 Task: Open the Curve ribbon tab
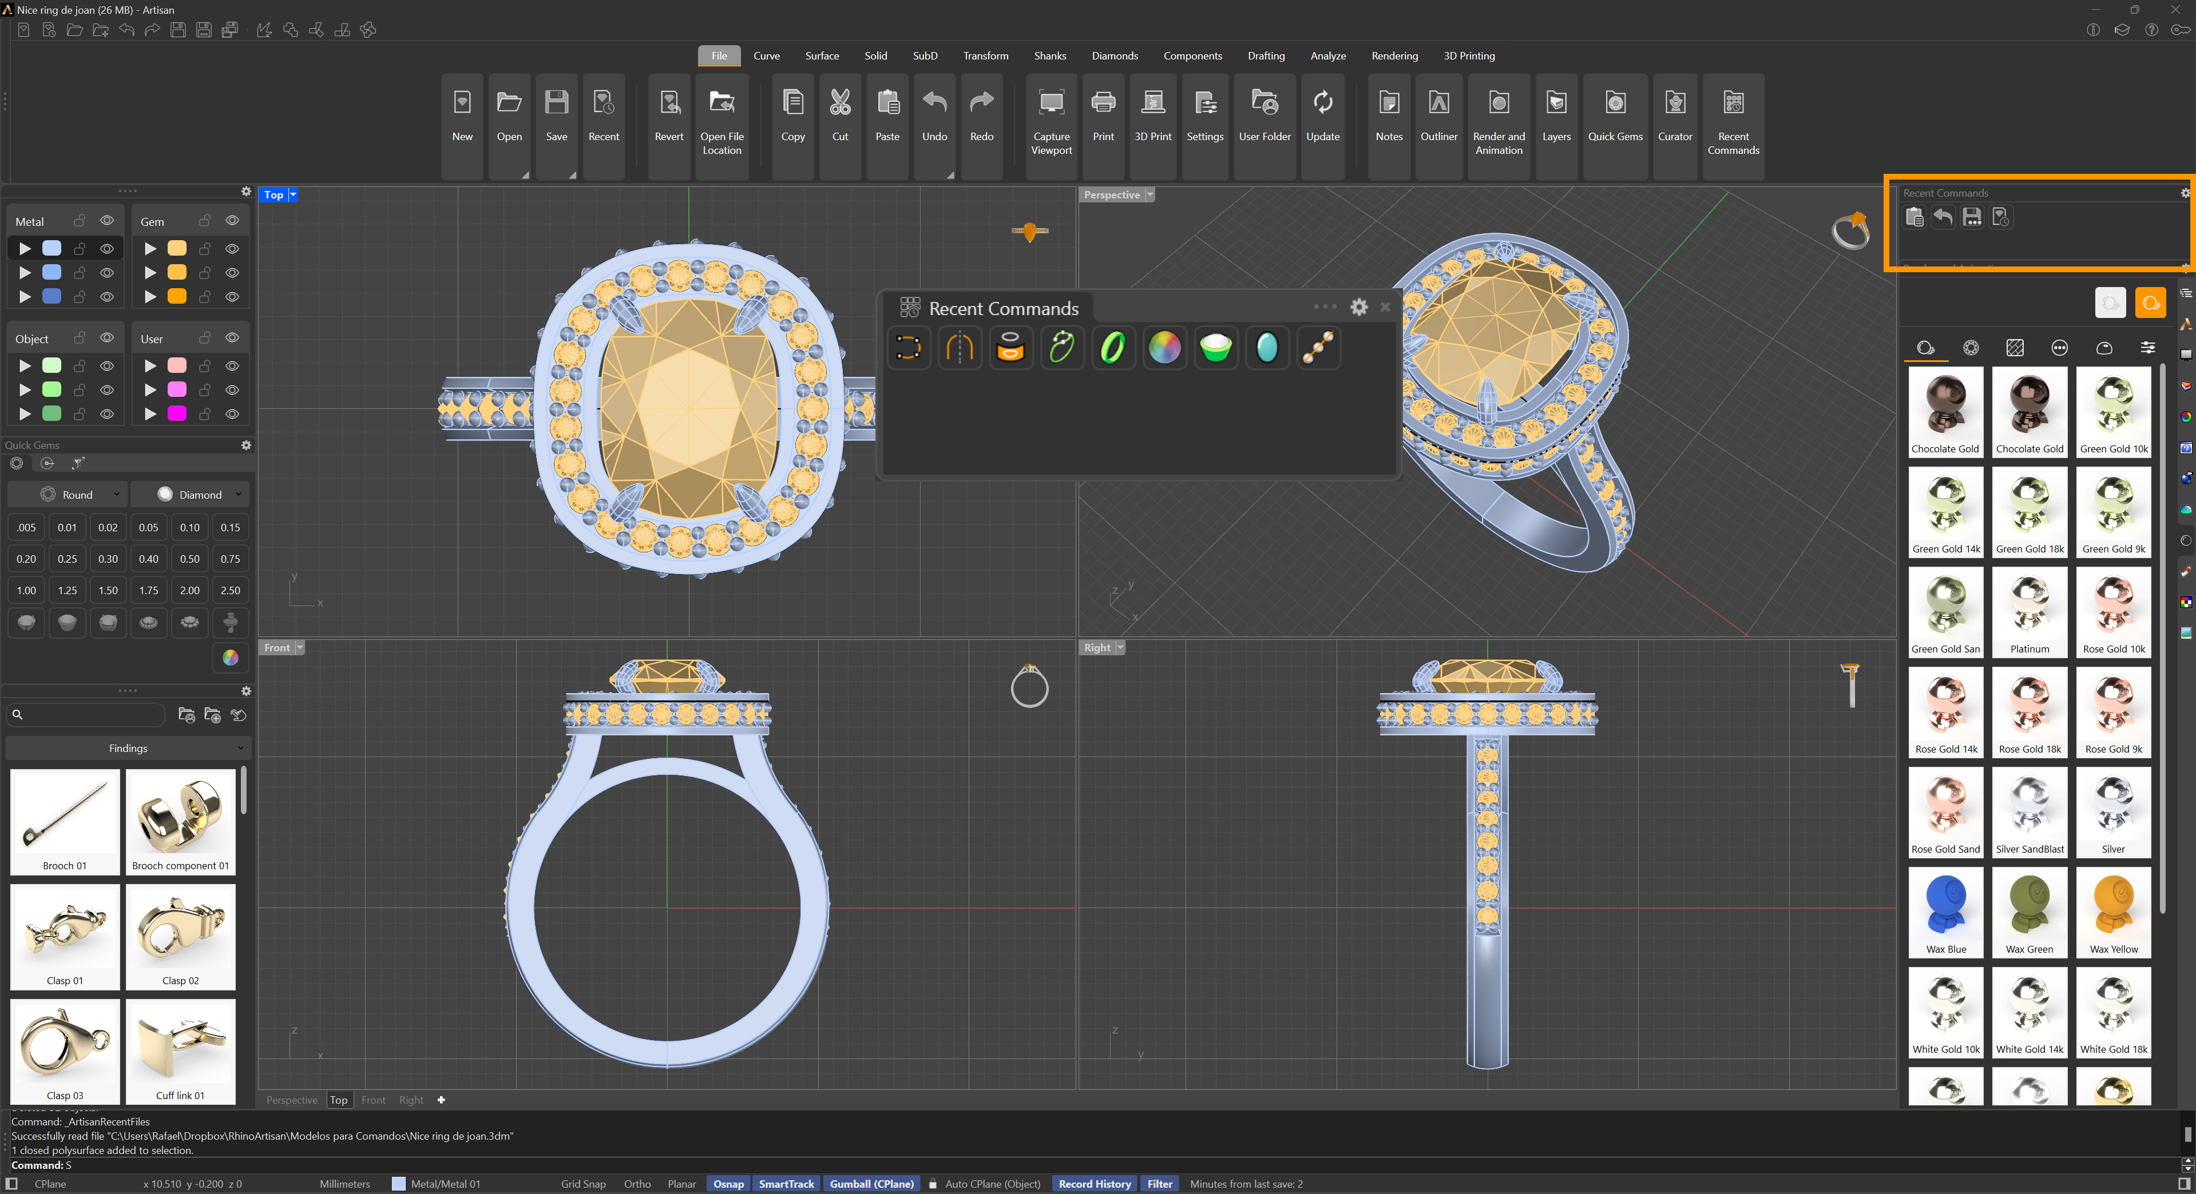click(x=766, y=56)
